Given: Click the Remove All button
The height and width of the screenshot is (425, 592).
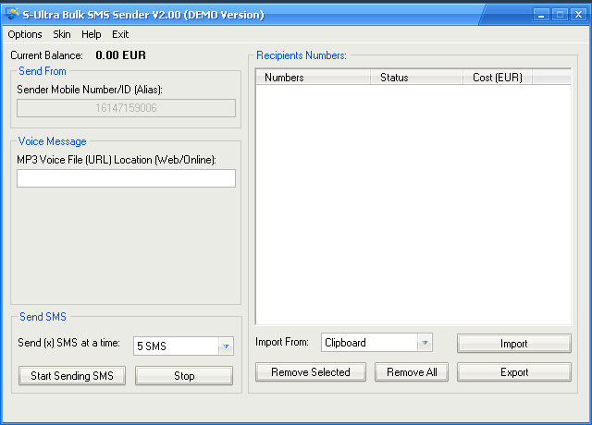Looking at the screenshot, I should click(412, 372).
